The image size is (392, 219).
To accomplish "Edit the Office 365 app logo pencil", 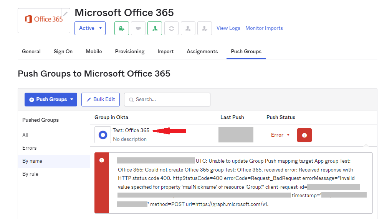I will (x=66, y=13).
